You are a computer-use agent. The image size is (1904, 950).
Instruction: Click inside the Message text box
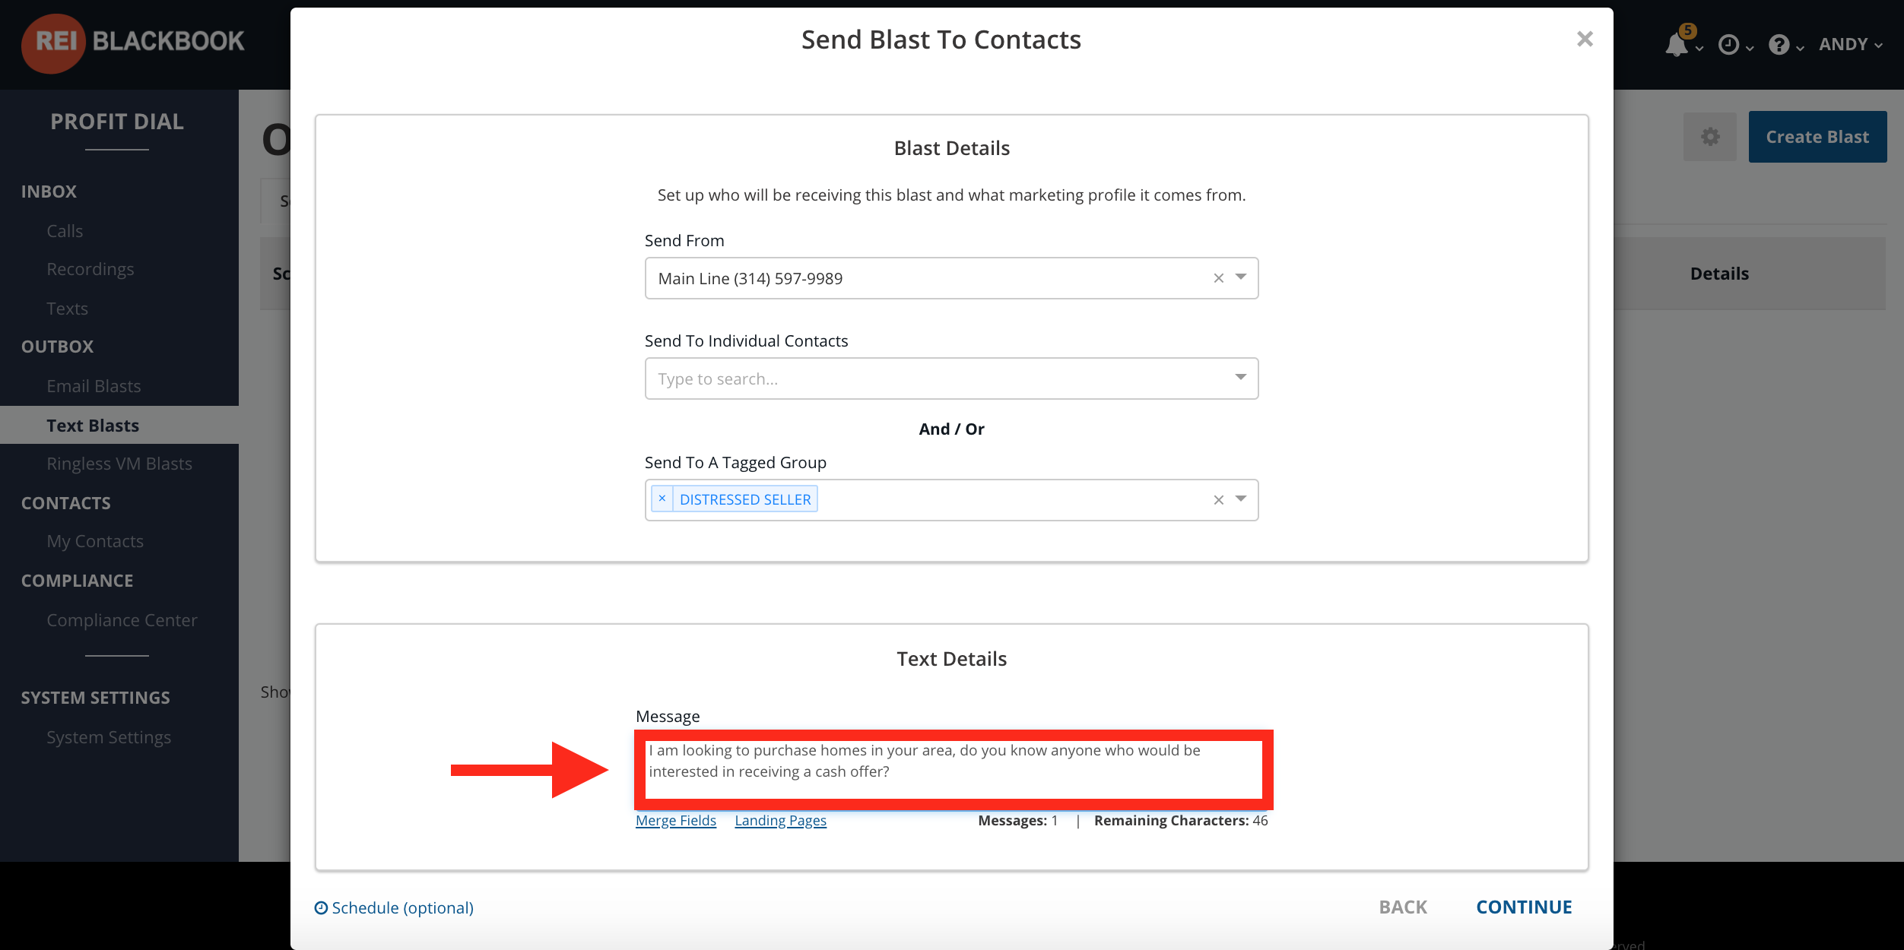point(954,771)
